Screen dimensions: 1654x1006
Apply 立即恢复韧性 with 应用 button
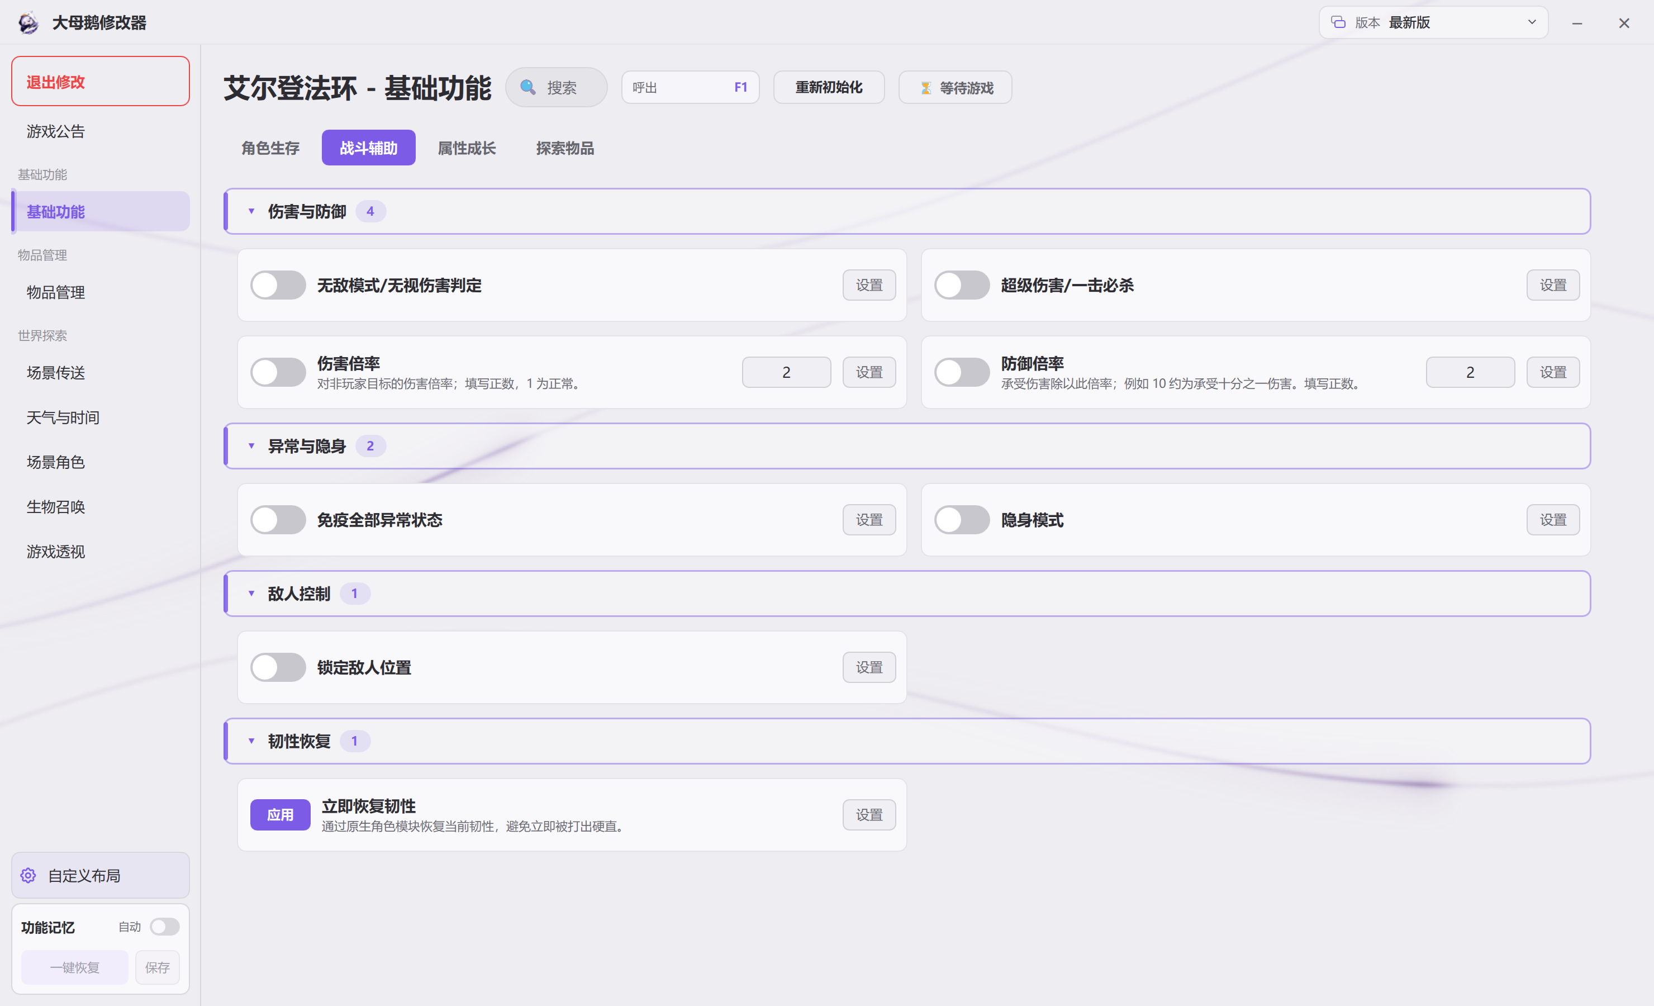tap(280, 815)
